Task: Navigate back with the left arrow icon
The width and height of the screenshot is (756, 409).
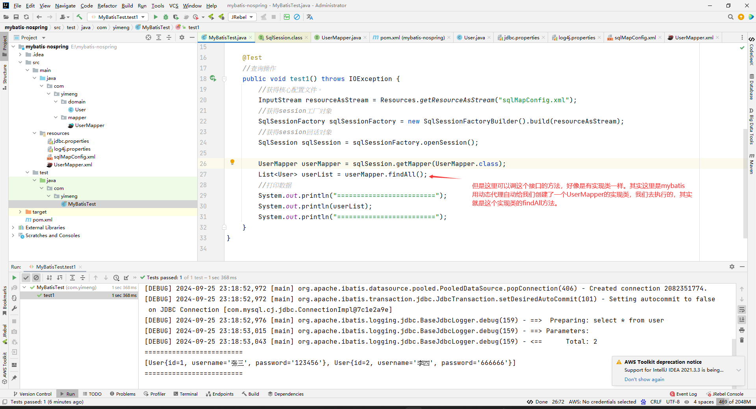Action: pos(39,17)
